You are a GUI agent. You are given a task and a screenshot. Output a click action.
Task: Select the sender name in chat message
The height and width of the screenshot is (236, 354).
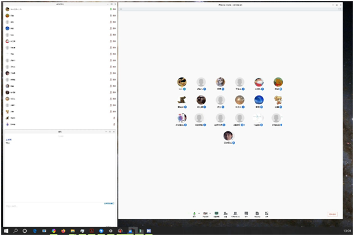(8, 140)
